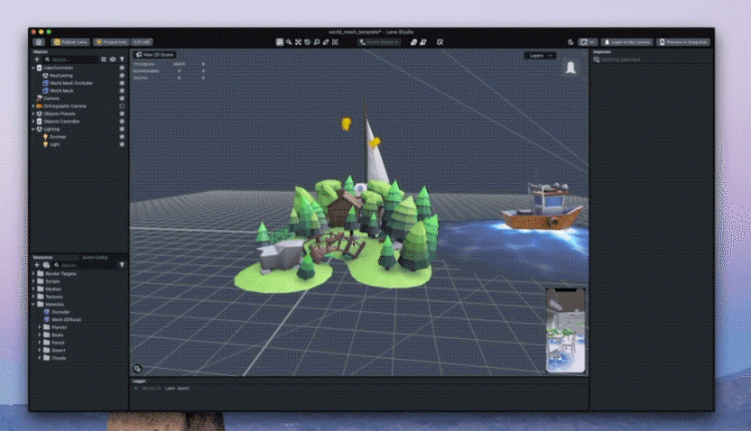Click the phone preview thumbnail in viewport
Viewport: 751px width, 431px height.
pos(566,330)
